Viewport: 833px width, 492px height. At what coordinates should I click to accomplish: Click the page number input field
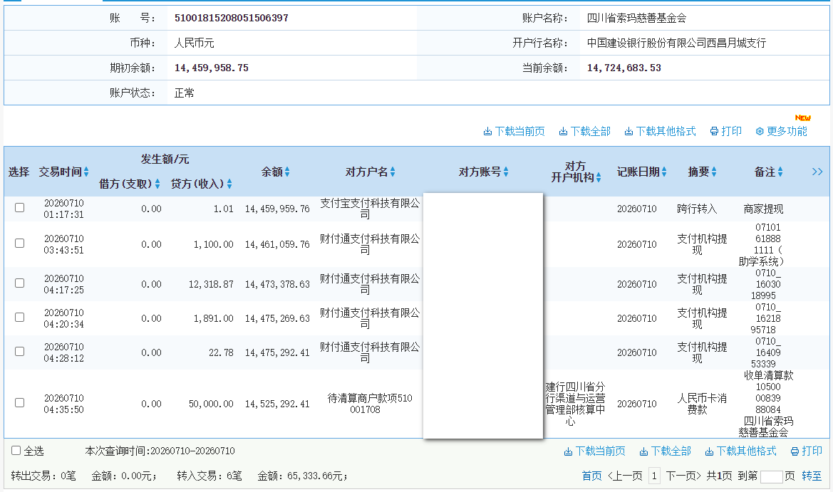tap(772, 476)
